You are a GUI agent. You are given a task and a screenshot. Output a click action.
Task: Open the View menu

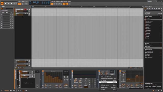57,2
